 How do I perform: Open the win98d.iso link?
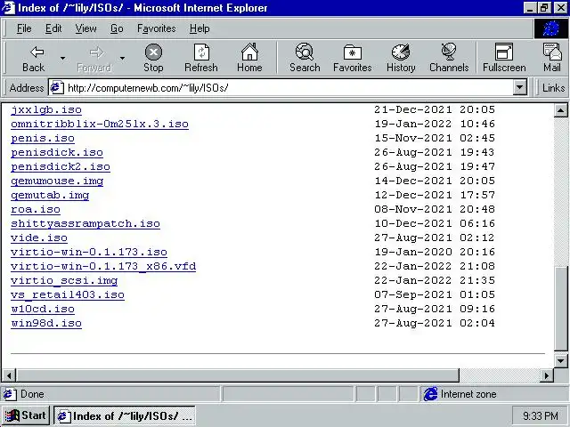[x=46, y=323]
